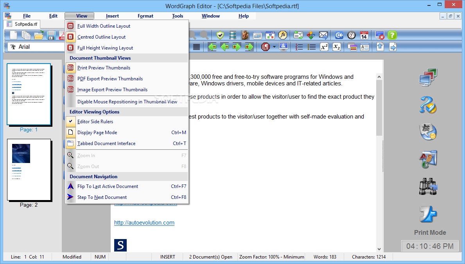
Task: Insert date using the calendar icon
Action: click(x=364, y=35)
